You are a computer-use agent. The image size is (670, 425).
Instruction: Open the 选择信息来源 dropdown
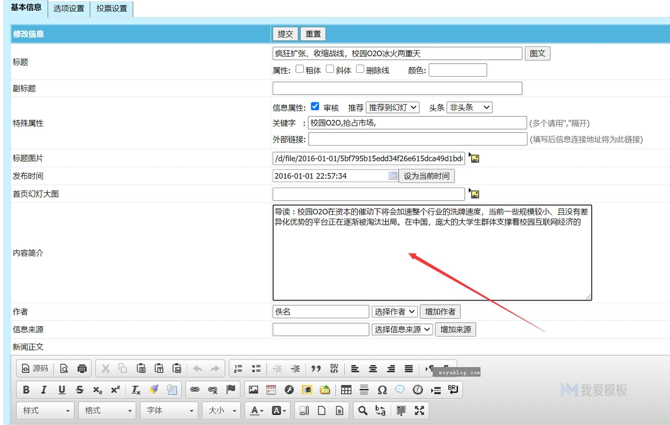pyautogui.click(x=402, y=329)
